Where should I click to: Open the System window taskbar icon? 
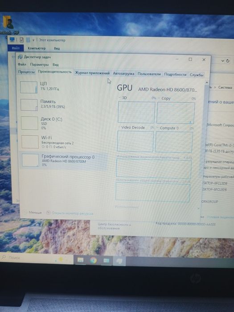[106, 260]
